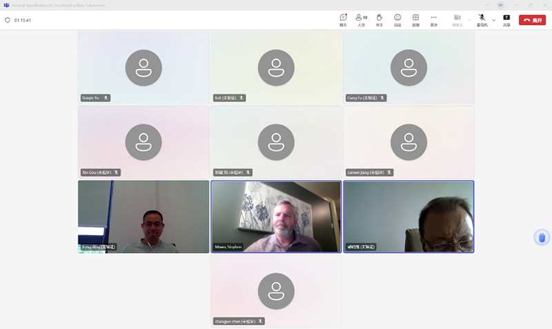Click the Teams app icon in title bar
This screenshot has height=329, width=552.
6,5
